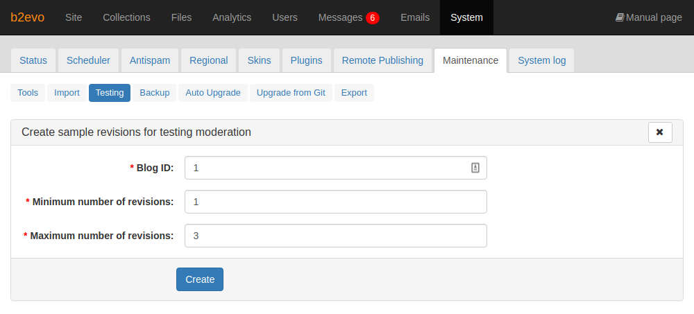Image resolution: width=694 pixels, height=314 pixels.
Task: Open the System menu
Action: (x=466, y=17)
